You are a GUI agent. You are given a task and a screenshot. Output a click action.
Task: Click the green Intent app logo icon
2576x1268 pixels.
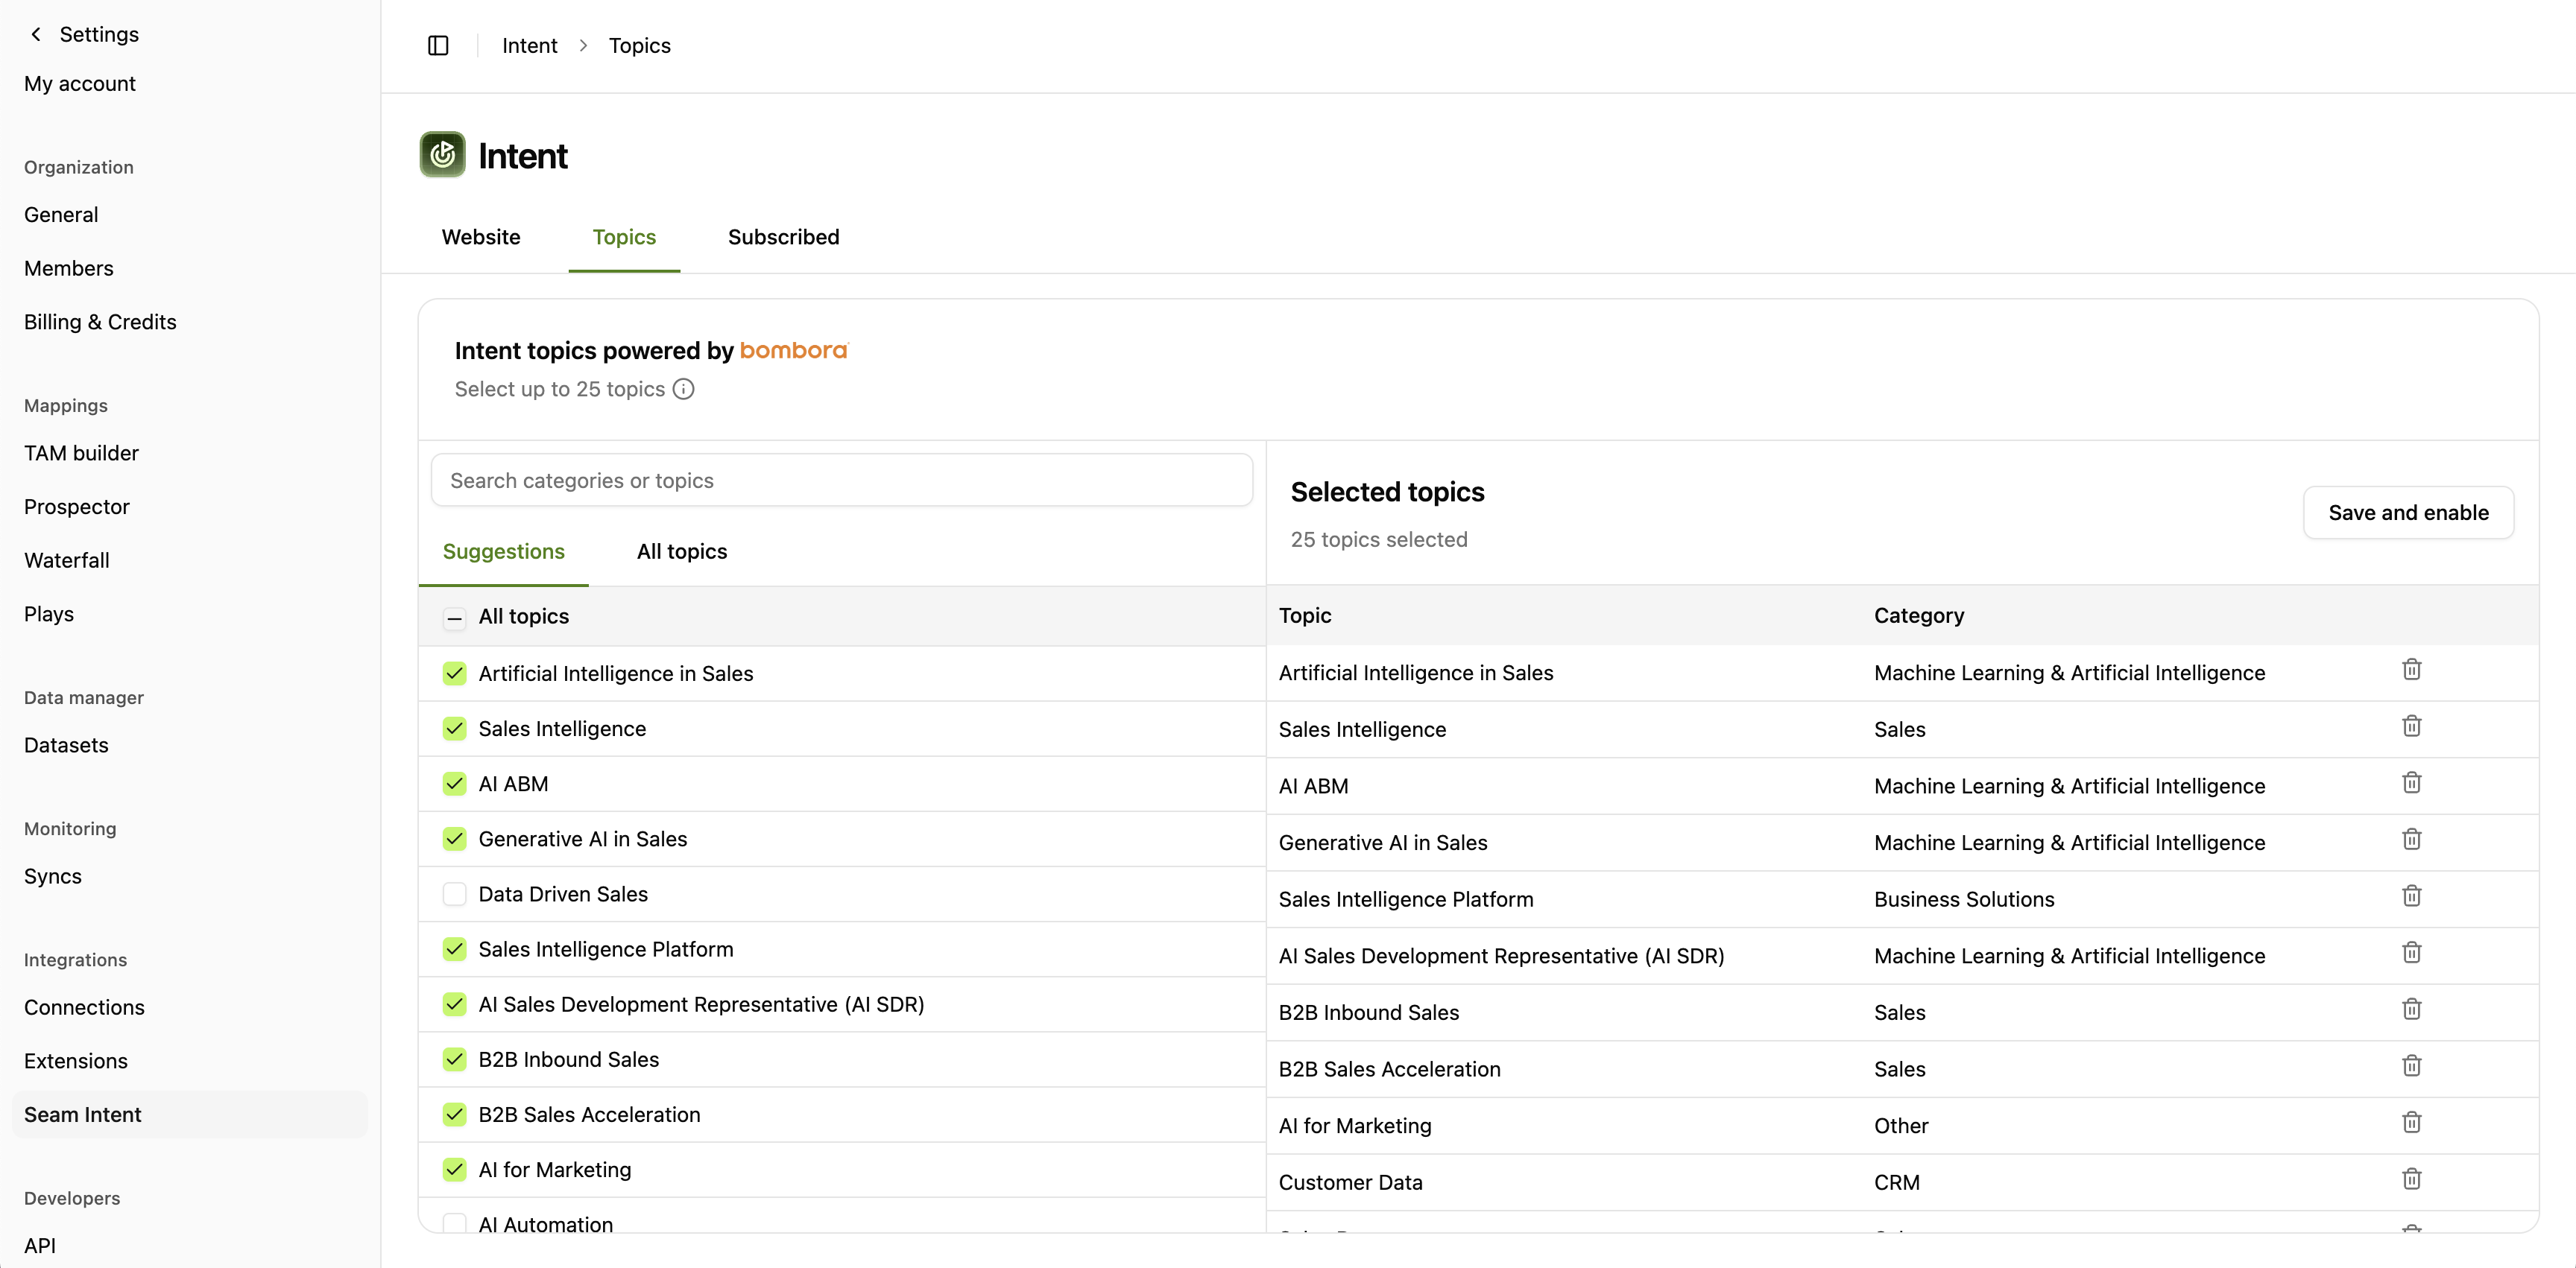pyautogui.click(x=443, y=154)
